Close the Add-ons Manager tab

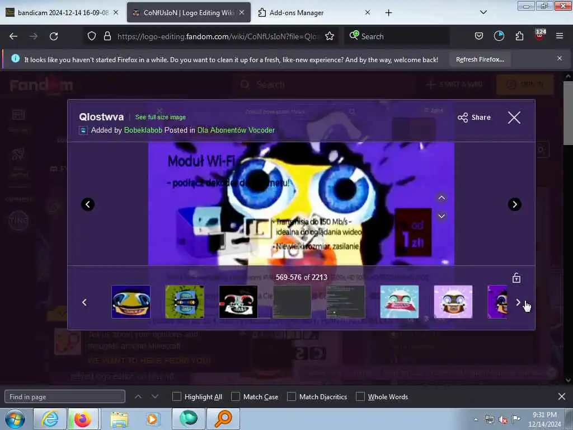(x=368, y=12)
